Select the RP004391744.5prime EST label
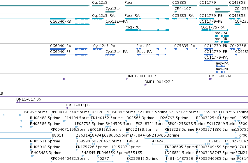248x163 pixels. pos(70,112)
